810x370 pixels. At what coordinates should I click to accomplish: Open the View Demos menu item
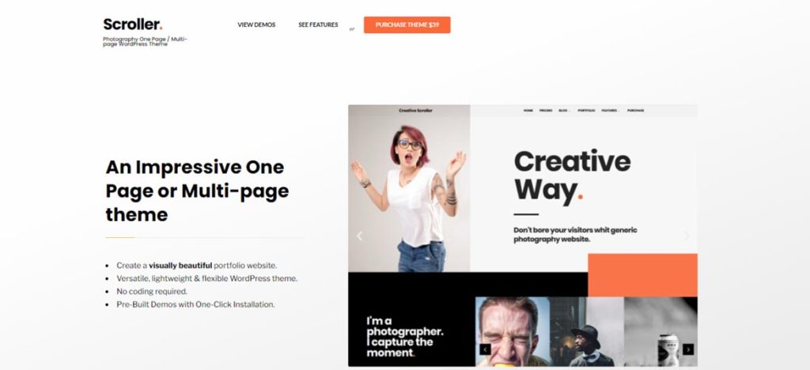(256, 25)
